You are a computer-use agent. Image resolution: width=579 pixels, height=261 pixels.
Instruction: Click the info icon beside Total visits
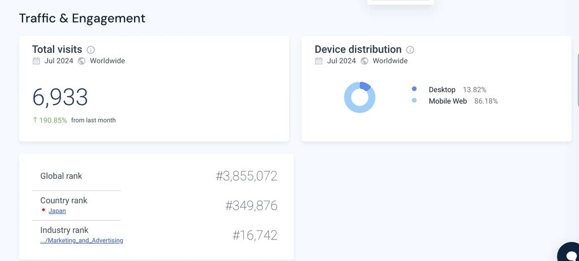[90, 50]
